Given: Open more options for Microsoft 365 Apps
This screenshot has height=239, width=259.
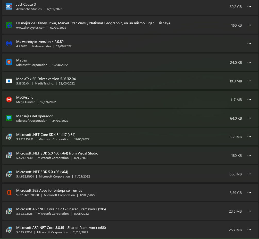Looking at the screenshot, I should 249,192.
